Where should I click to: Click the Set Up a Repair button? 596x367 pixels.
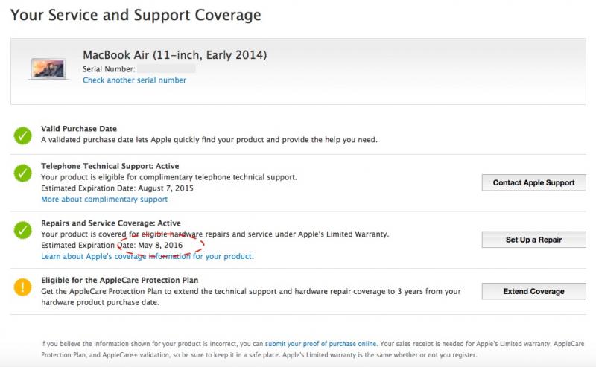click(x=533, y=240)
